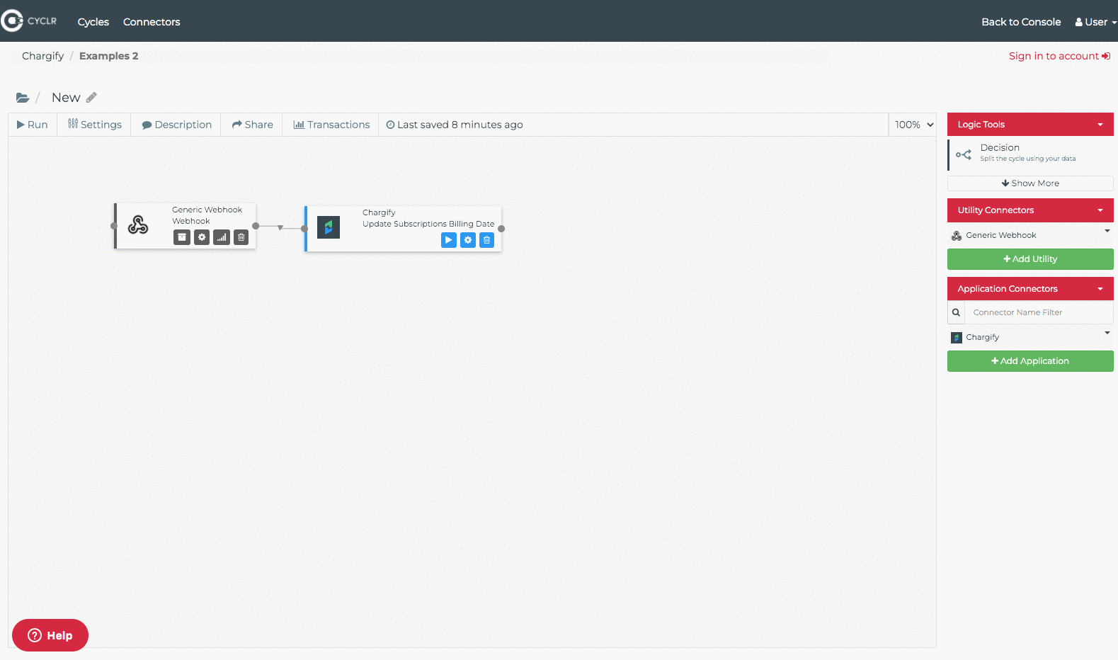Viewport: 1118px width, 660px height.
Task: Open cycle Settings
Action: [94, 125]
